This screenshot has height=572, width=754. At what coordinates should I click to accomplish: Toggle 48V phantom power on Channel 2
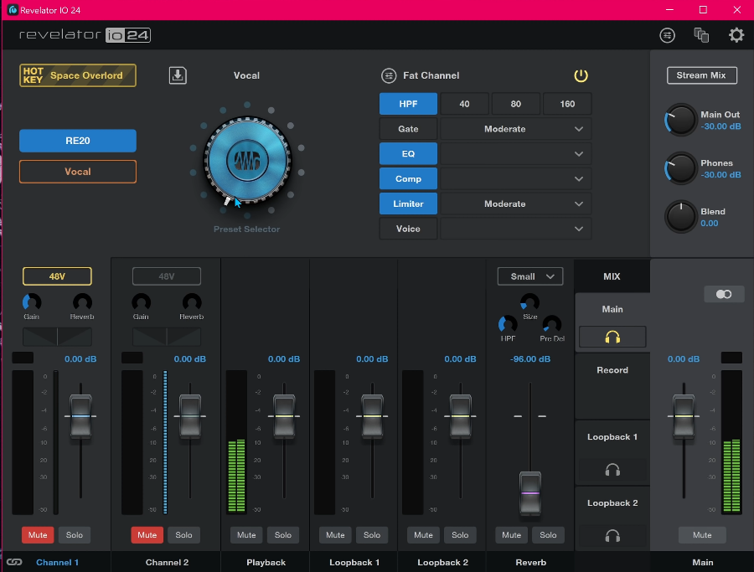pyautogui.click(x=167, y=276)
